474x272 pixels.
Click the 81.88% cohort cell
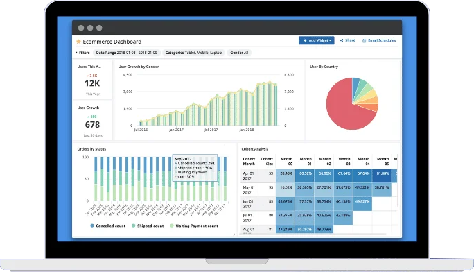point(382,176)
